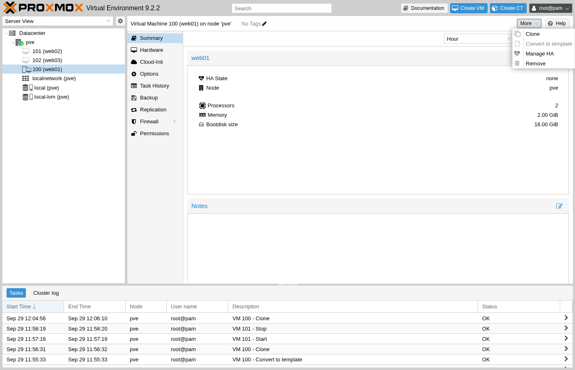Click the HA State heartbeat icon

coord(201,79)
